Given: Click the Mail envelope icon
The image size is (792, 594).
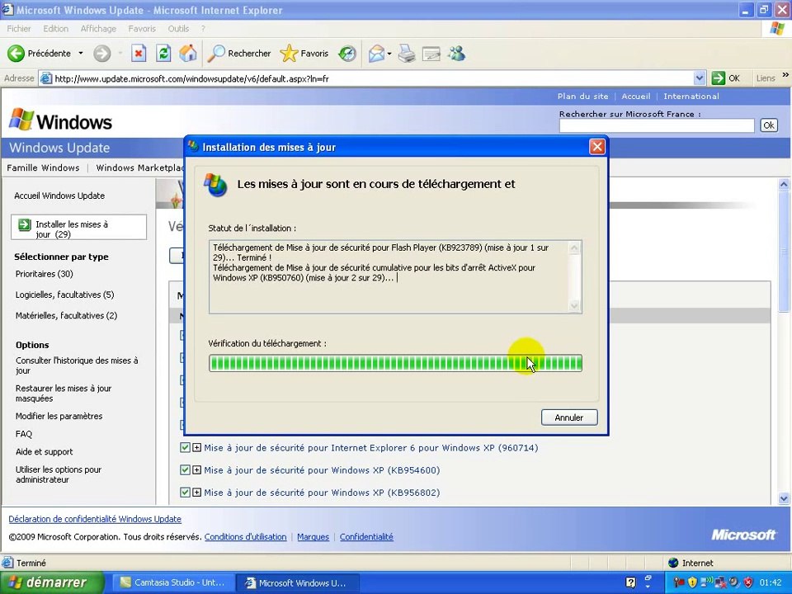Looking at the screenshot, I should coord(376,53).
